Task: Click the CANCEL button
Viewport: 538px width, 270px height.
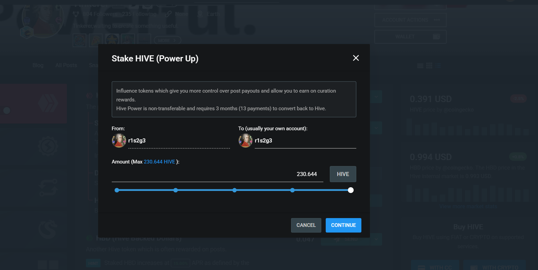Action: 306,225
